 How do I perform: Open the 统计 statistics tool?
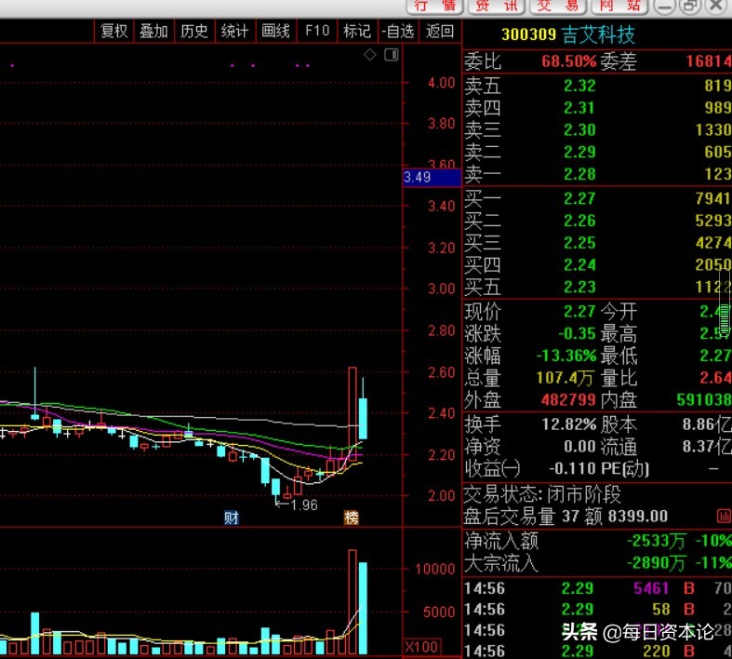click(x=234, y=32)
